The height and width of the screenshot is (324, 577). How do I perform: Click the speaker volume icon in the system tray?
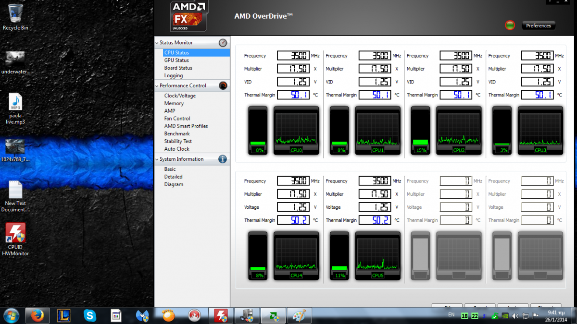515,316
